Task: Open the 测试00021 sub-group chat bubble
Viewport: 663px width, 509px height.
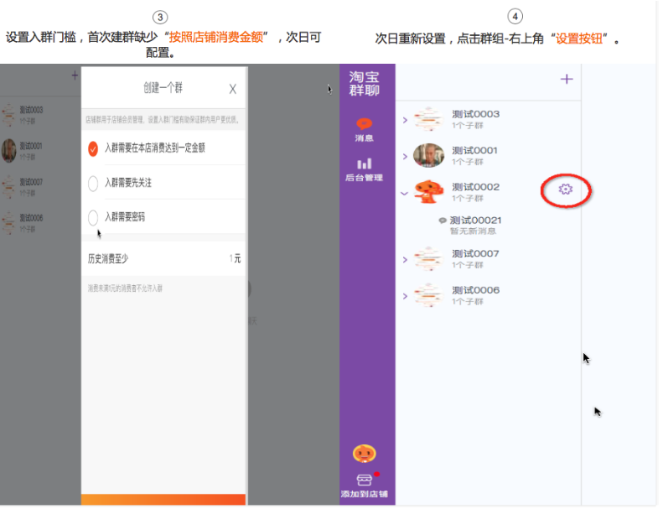Action: pos(443,221)
